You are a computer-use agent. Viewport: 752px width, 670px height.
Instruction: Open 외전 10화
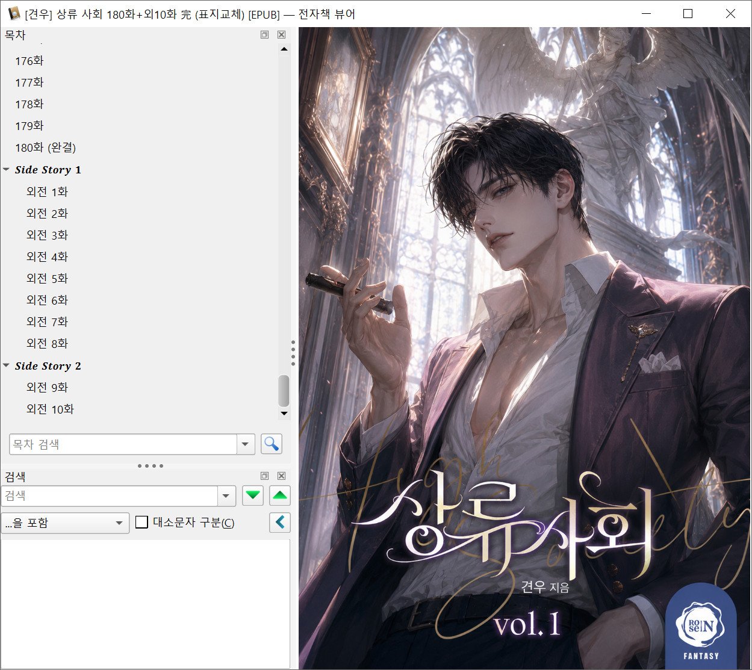click(50, 409)
